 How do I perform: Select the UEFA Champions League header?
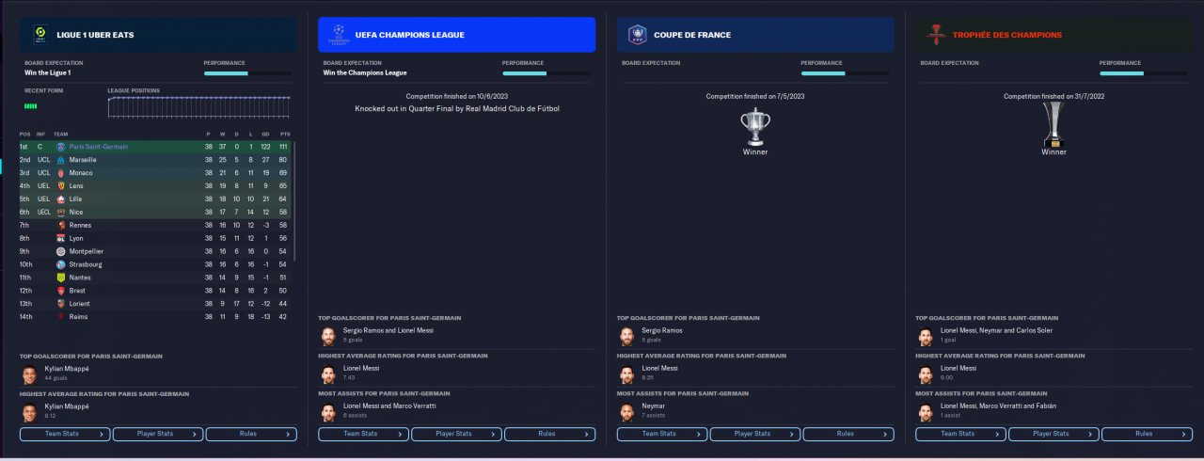[456, 35]
